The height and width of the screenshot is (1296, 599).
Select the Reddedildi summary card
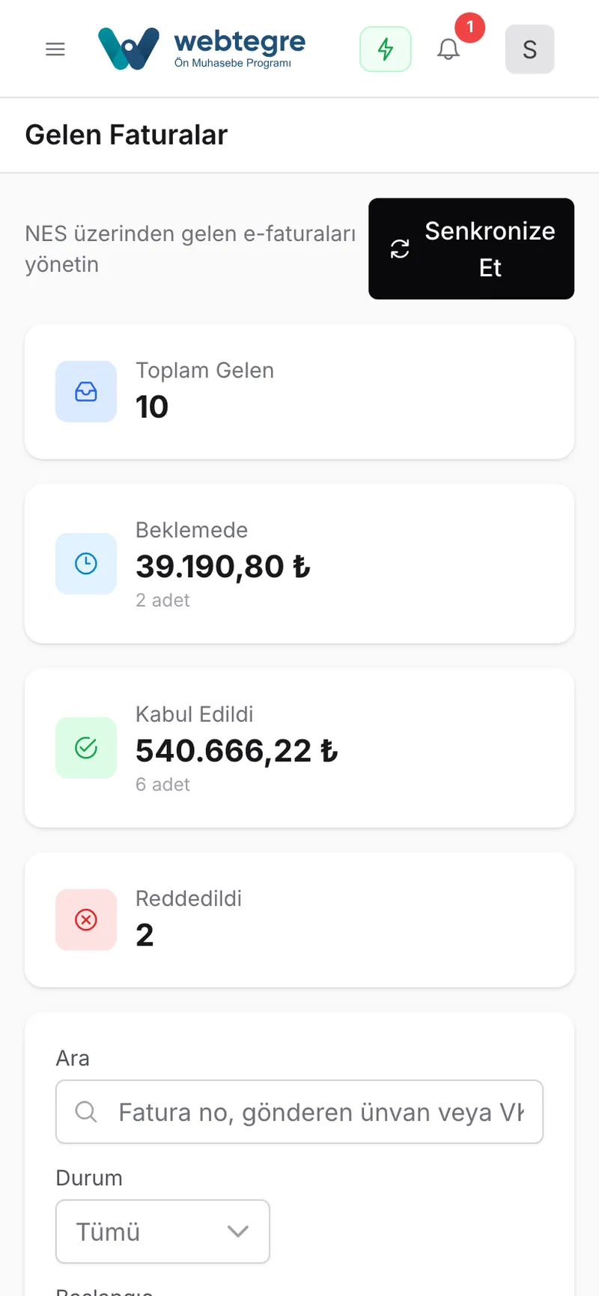(x=299, y=920)
